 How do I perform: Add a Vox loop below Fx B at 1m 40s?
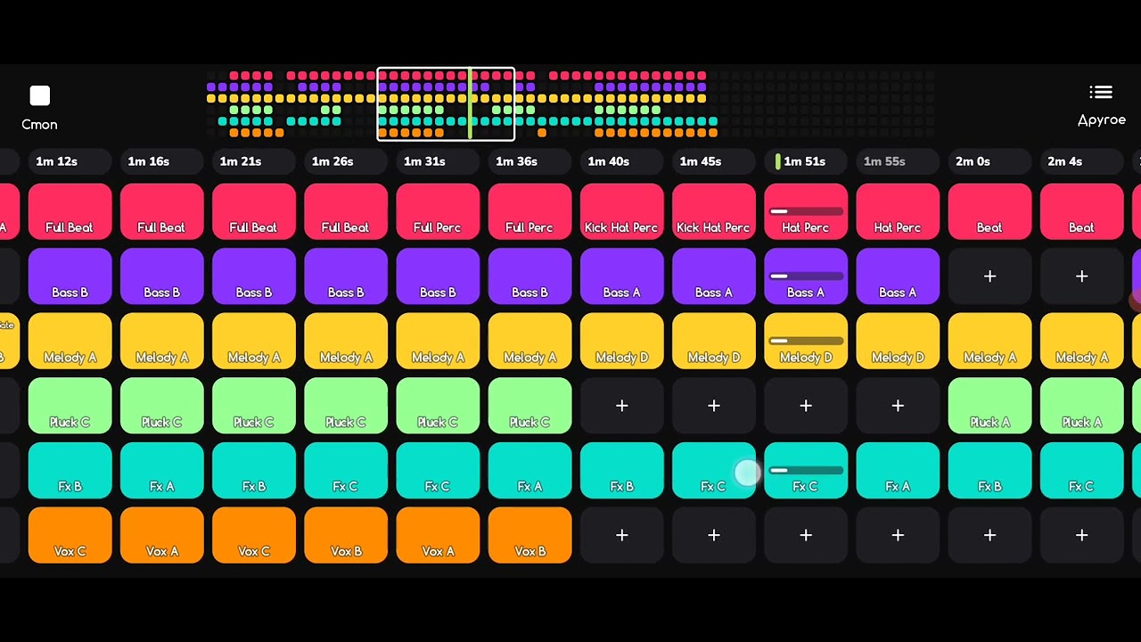click(621, 536)
